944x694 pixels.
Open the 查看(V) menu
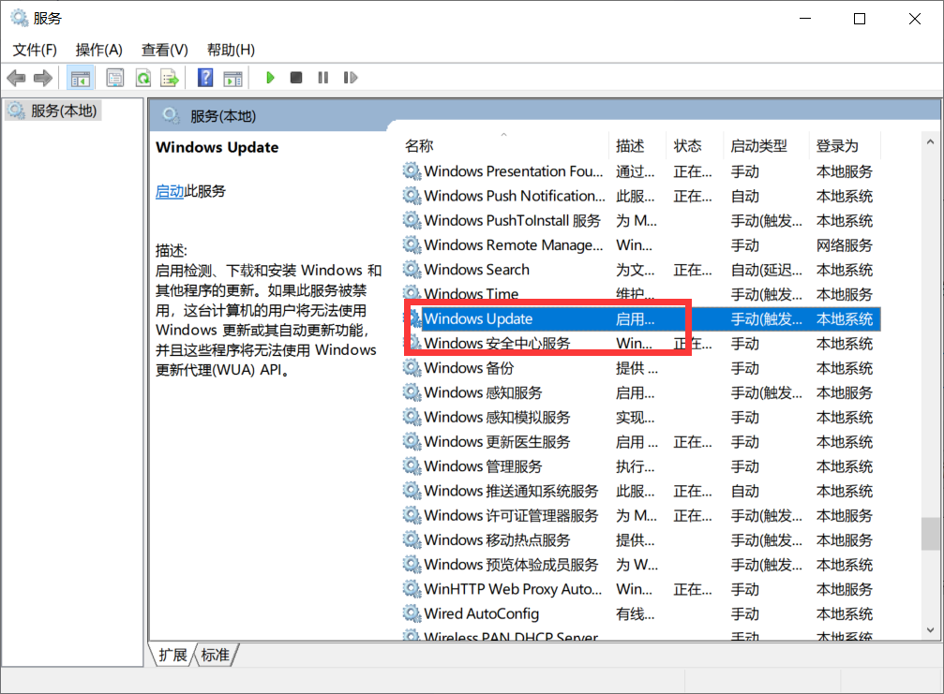(x=164, y=50)
